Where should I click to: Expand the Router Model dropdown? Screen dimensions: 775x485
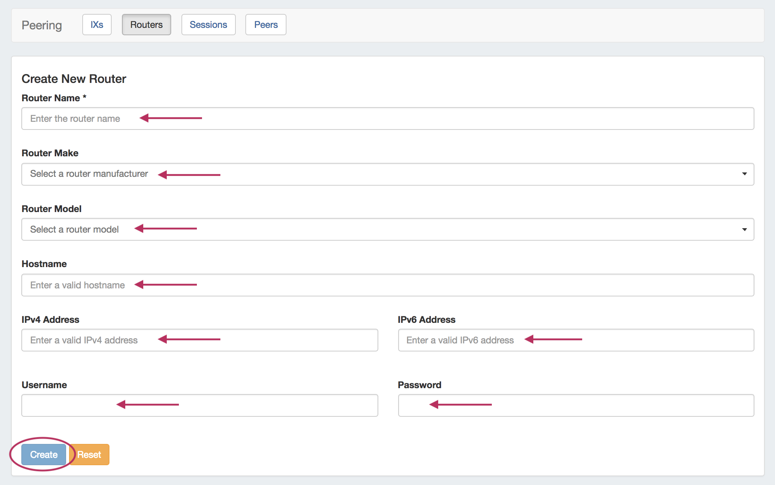pyautogui.click(x=387, y=229)
